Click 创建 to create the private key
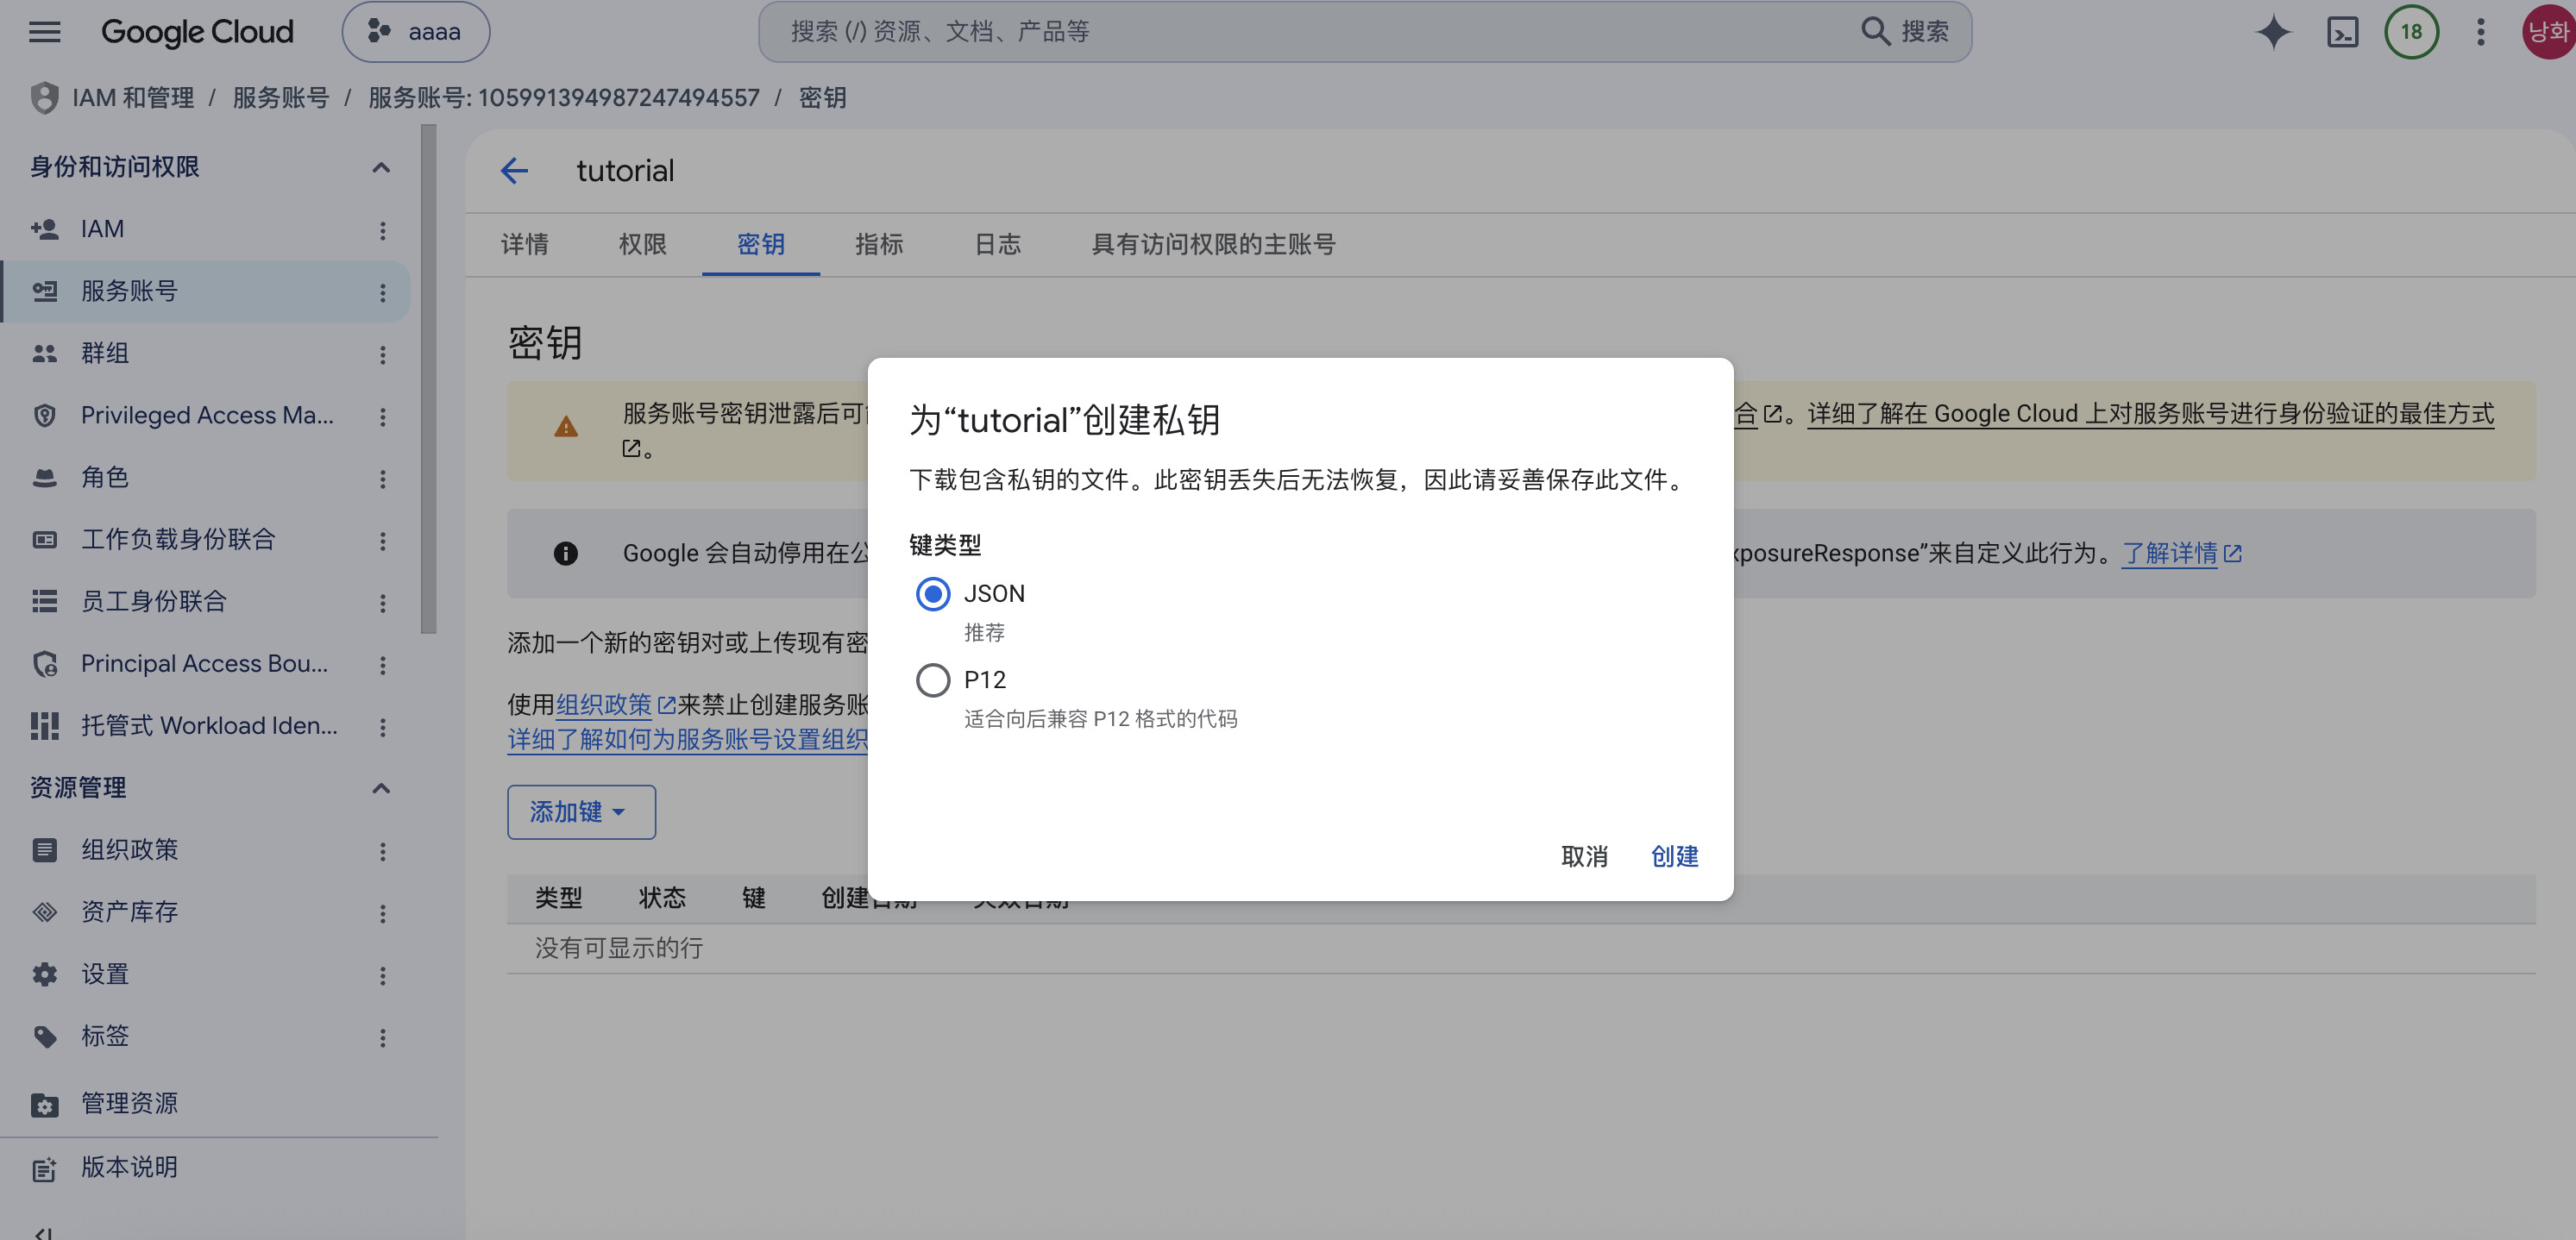 1674,856
